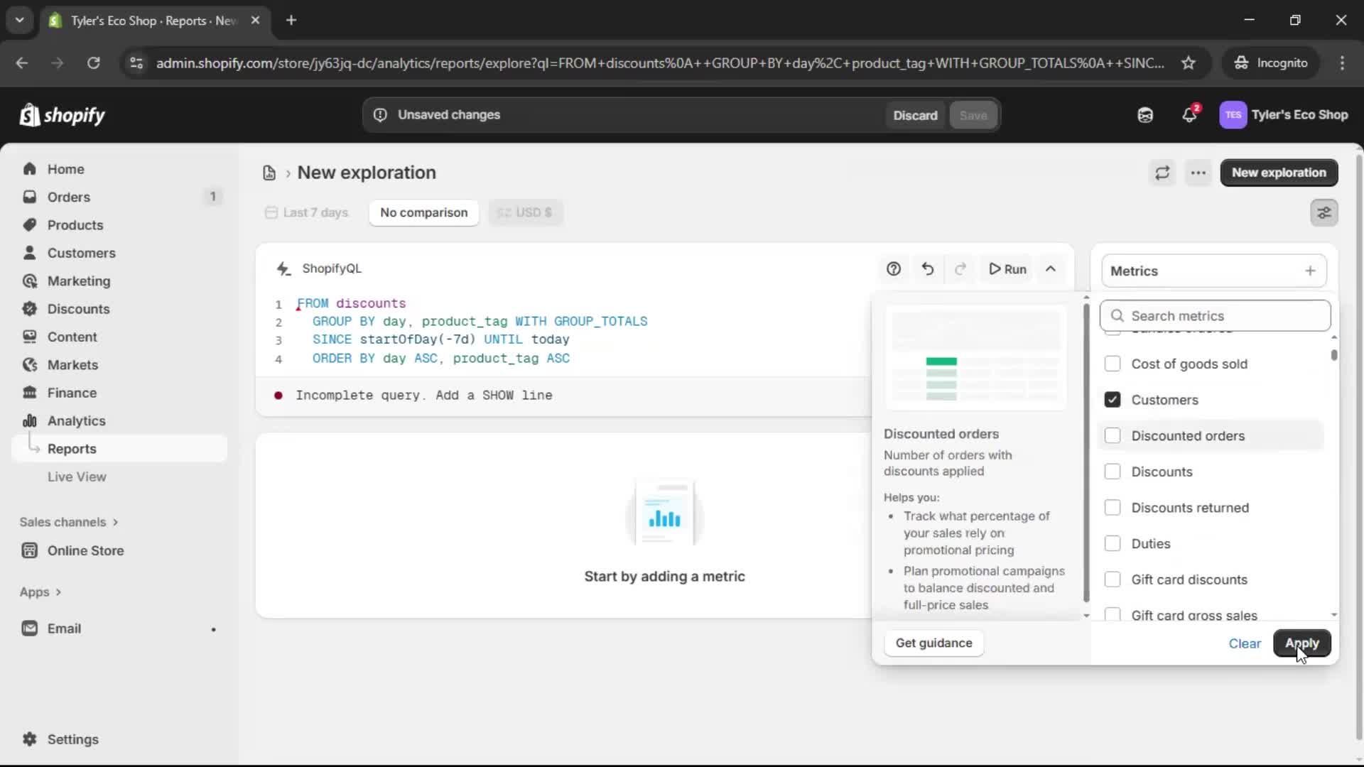Collapse the ShopifyQL editor with the chevron
The width and height of the screenshot is (1364, 767).
[x=1050, y=269]
